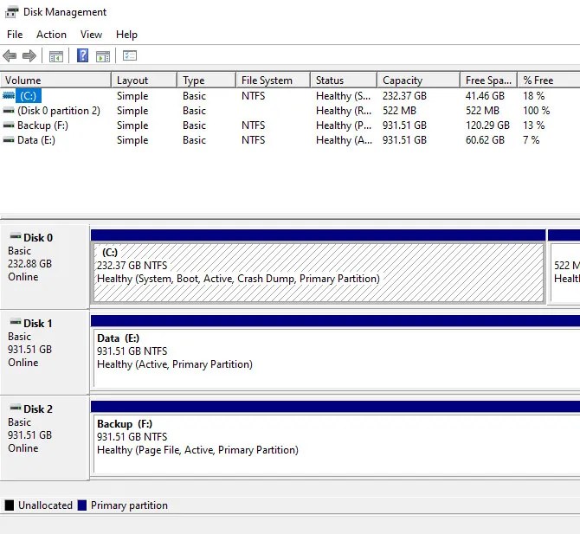580x534 pixels.
Task: Click the 522 MB capacity cell
Action: (x=399, y=111)
